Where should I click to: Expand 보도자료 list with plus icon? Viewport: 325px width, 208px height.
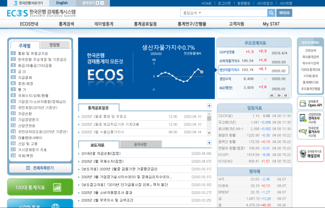point(209,143)
